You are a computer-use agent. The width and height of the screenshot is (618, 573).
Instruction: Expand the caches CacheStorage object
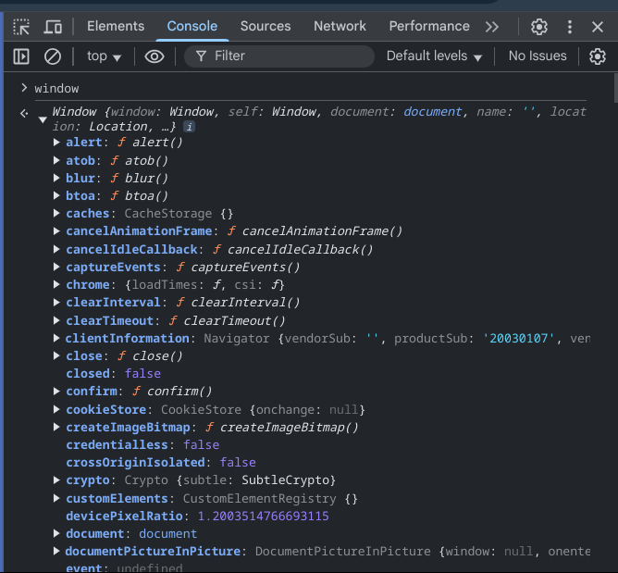[x=56, y=213]
